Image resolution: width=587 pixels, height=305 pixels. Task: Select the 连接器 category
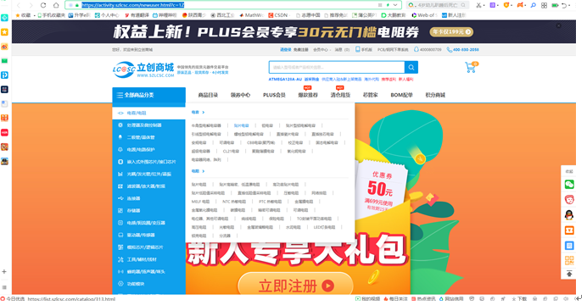coord(149,198)
